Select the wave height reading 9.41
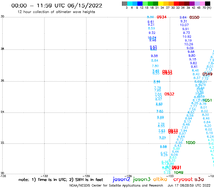214x188 pixels. (194, 67)
